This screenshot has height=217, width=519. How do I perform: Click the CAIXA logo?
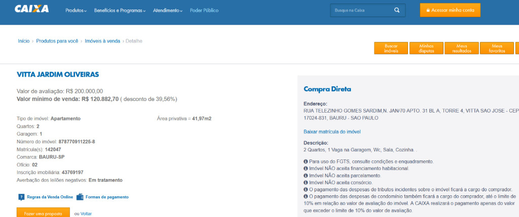pyautogui.click(x=31, y=9)
